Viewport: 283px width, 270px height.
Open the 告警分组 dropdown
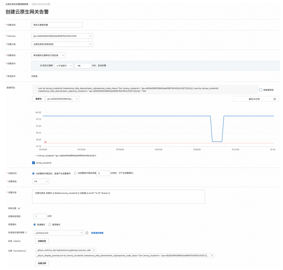click(x=62, y=44)
